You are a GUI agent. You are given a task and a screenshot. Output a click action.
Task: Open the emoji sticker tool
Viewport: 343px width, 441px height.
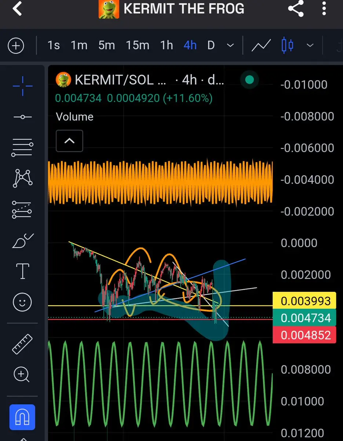coord(22,302)
